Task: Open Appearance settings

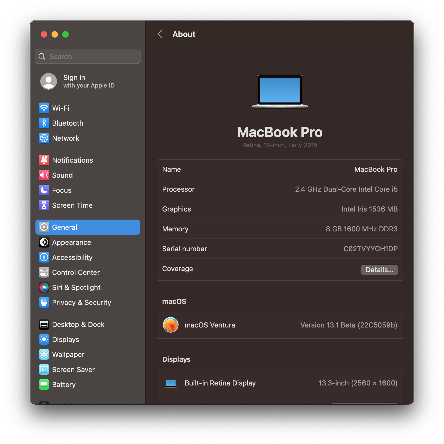Action: click(x=88, y=242)
